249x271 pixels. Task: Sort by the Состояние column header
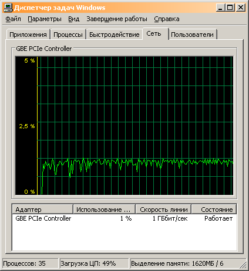214,210
